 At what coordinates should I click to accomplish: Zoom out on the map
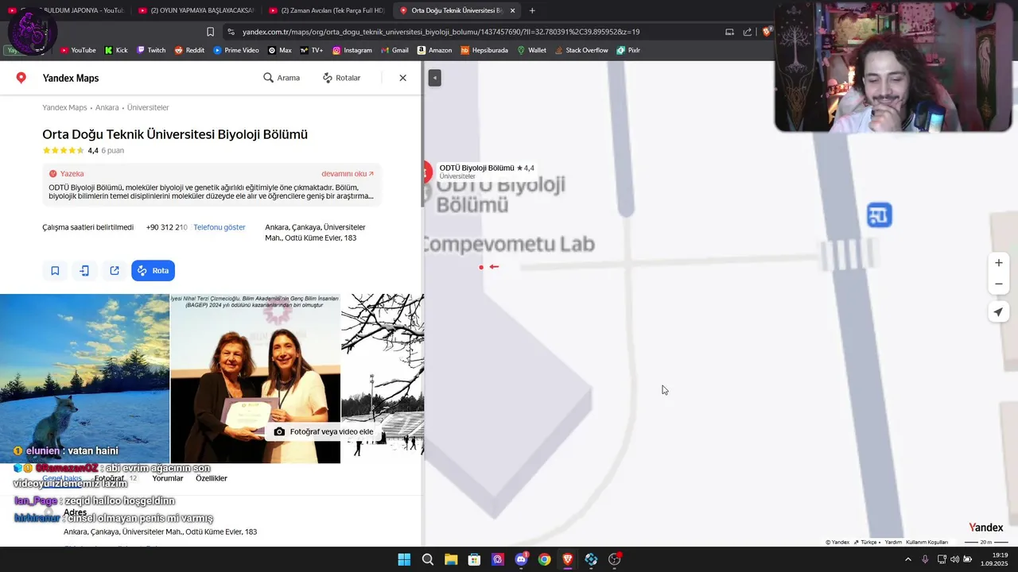tap(999, 284)
